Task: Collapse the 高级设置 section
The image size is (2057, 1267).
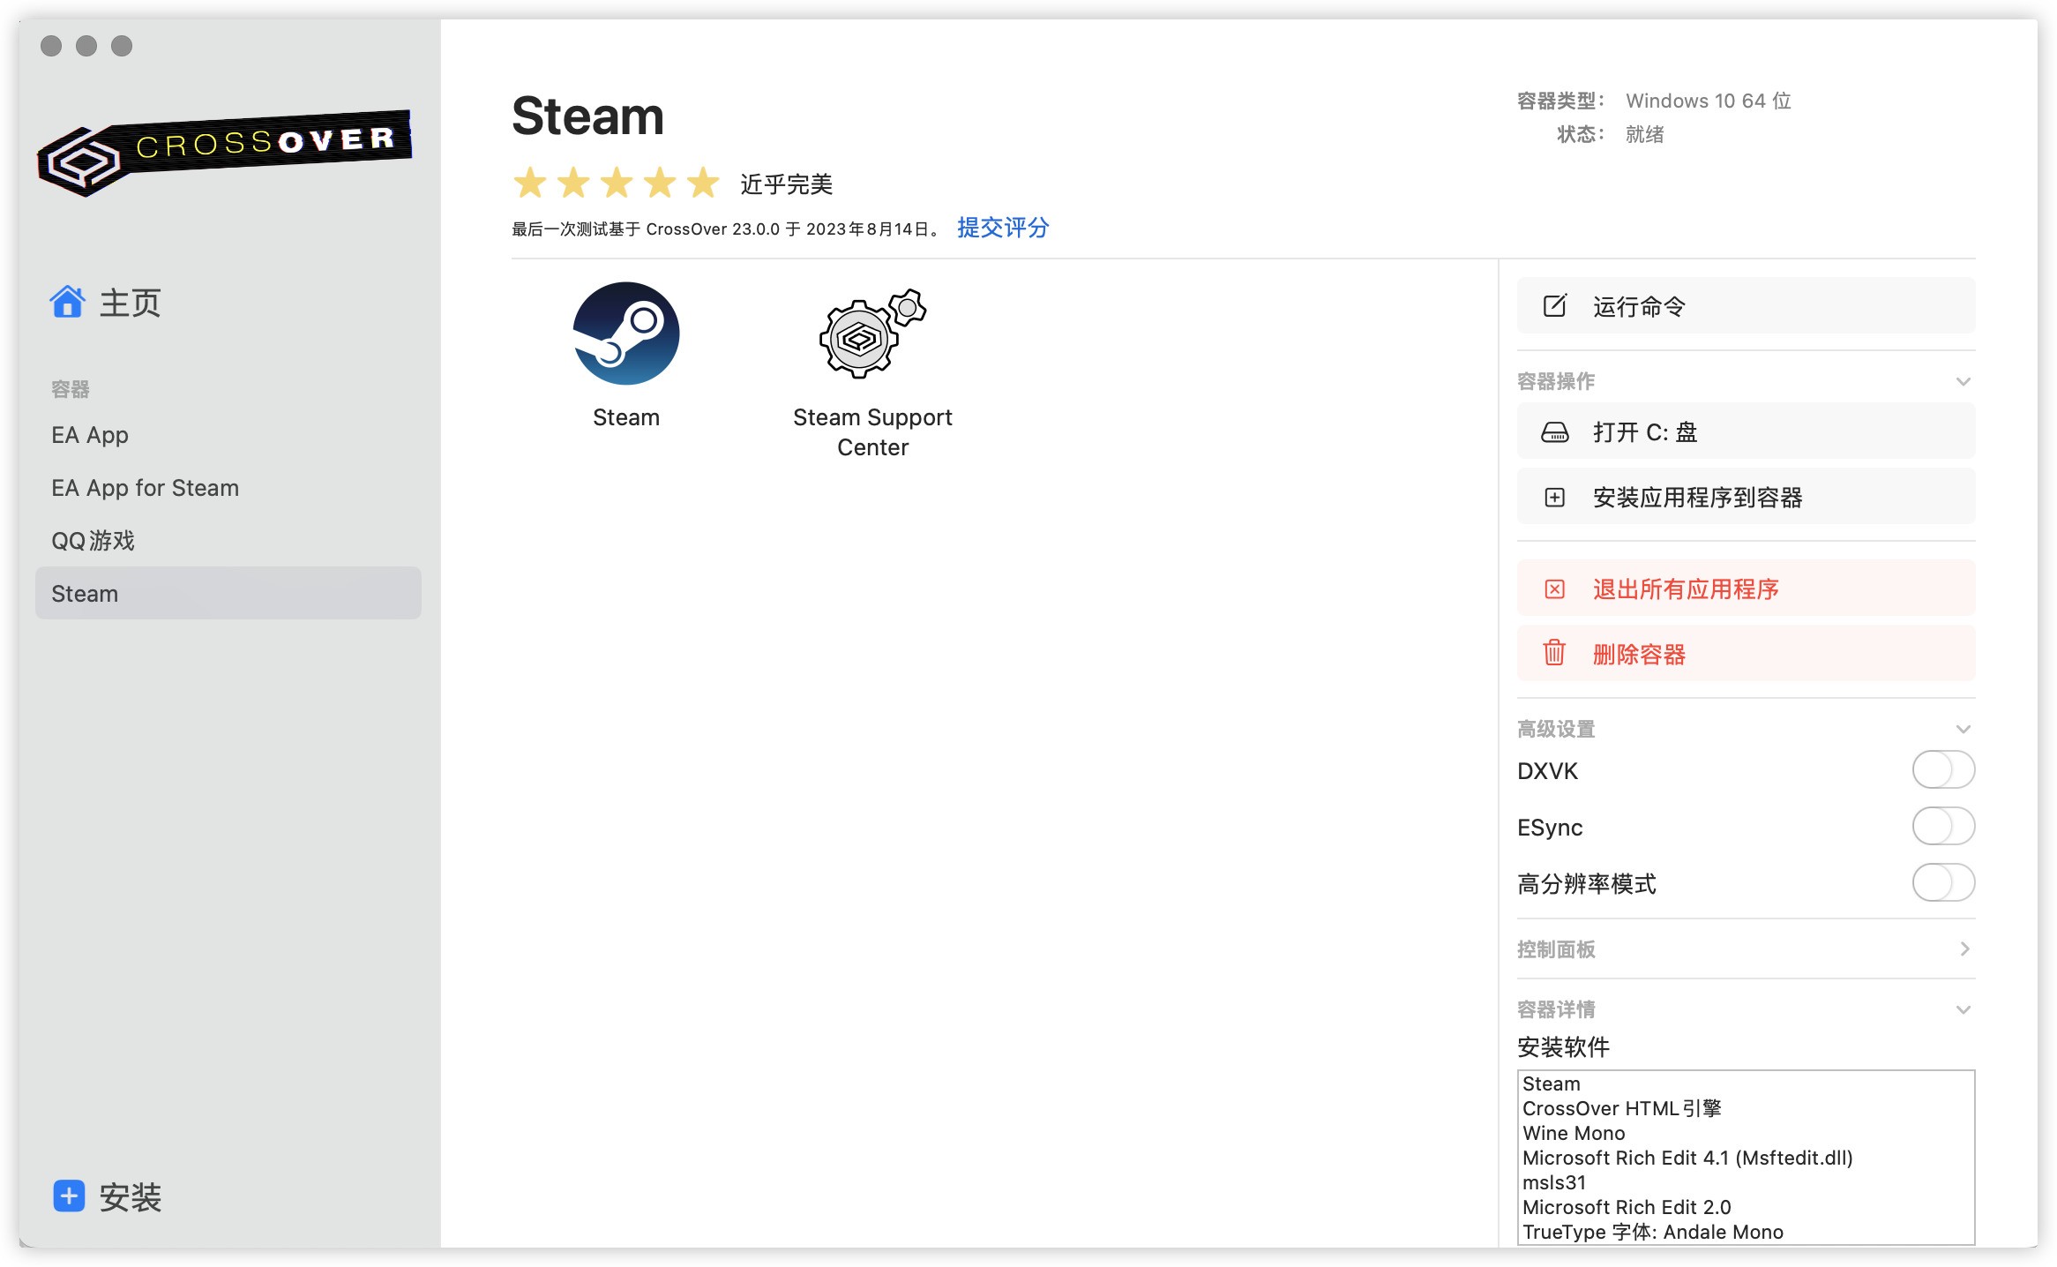Action: tap(1963, 729)
